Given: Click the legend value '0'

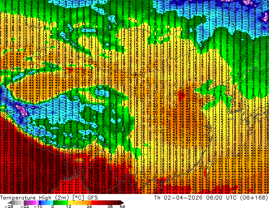Looking at the screenshot, I should tap(53, 206).
